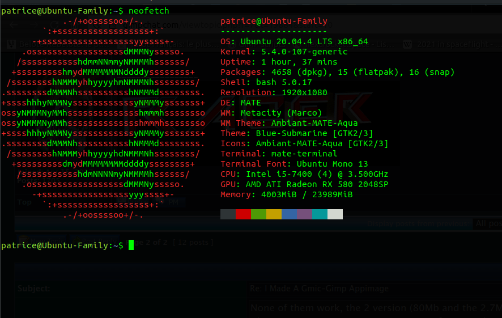This screenshot has height=318, width=502.
Task: Click the 'Terminal Font: Ubuntu Mono 13' line
Action: tap(294, 164)
